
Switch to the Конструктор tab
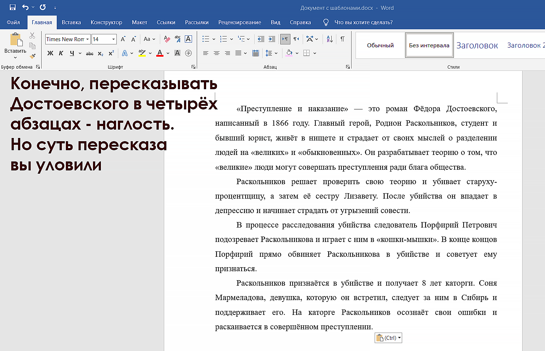[106, 22]
